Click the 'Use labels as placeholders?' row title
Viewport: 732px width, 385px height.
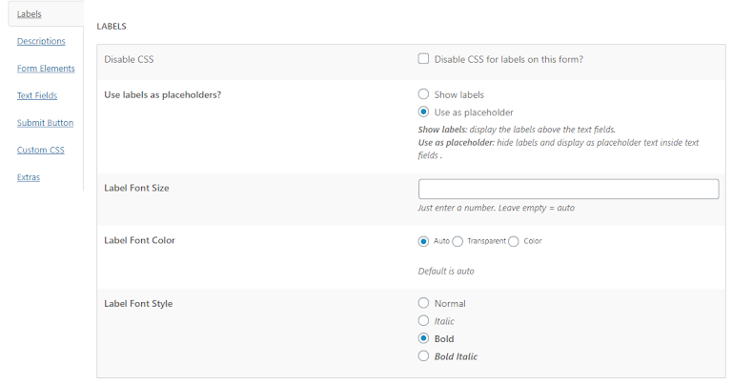pos(162,94)
